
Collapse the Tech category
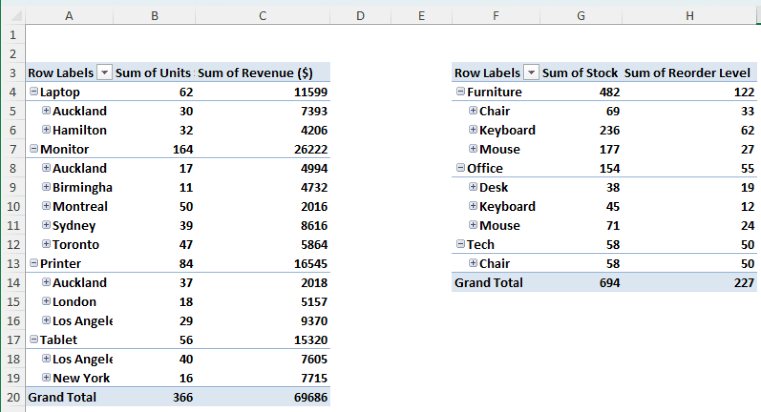click(460, 244)
